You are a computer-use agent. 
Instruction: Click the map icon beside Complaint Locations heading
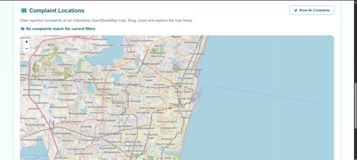point(23,11)
